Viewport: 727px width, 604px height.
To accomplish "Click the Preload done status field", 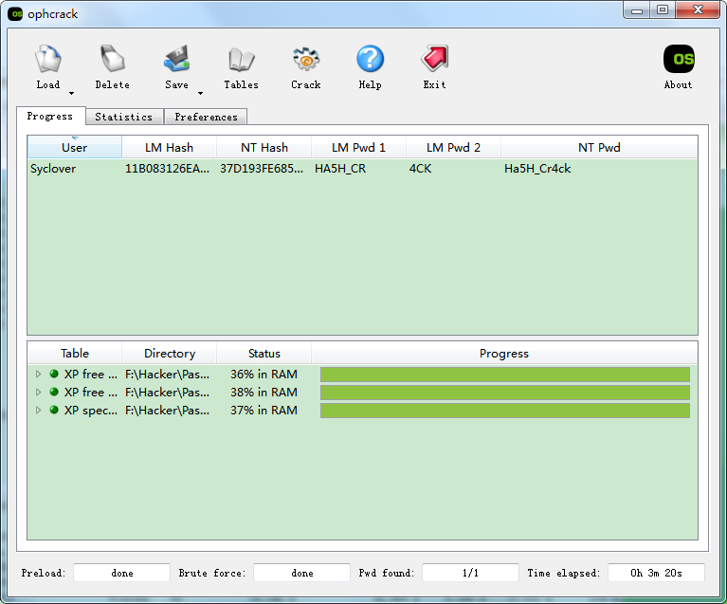I will coord(122,573).
